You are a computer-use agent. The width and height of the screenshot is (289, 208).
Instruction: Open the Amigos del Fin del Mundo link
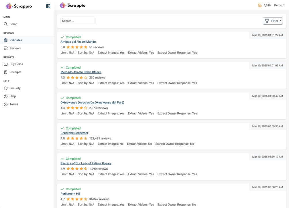pyautogui.click(x=78, y=42)
